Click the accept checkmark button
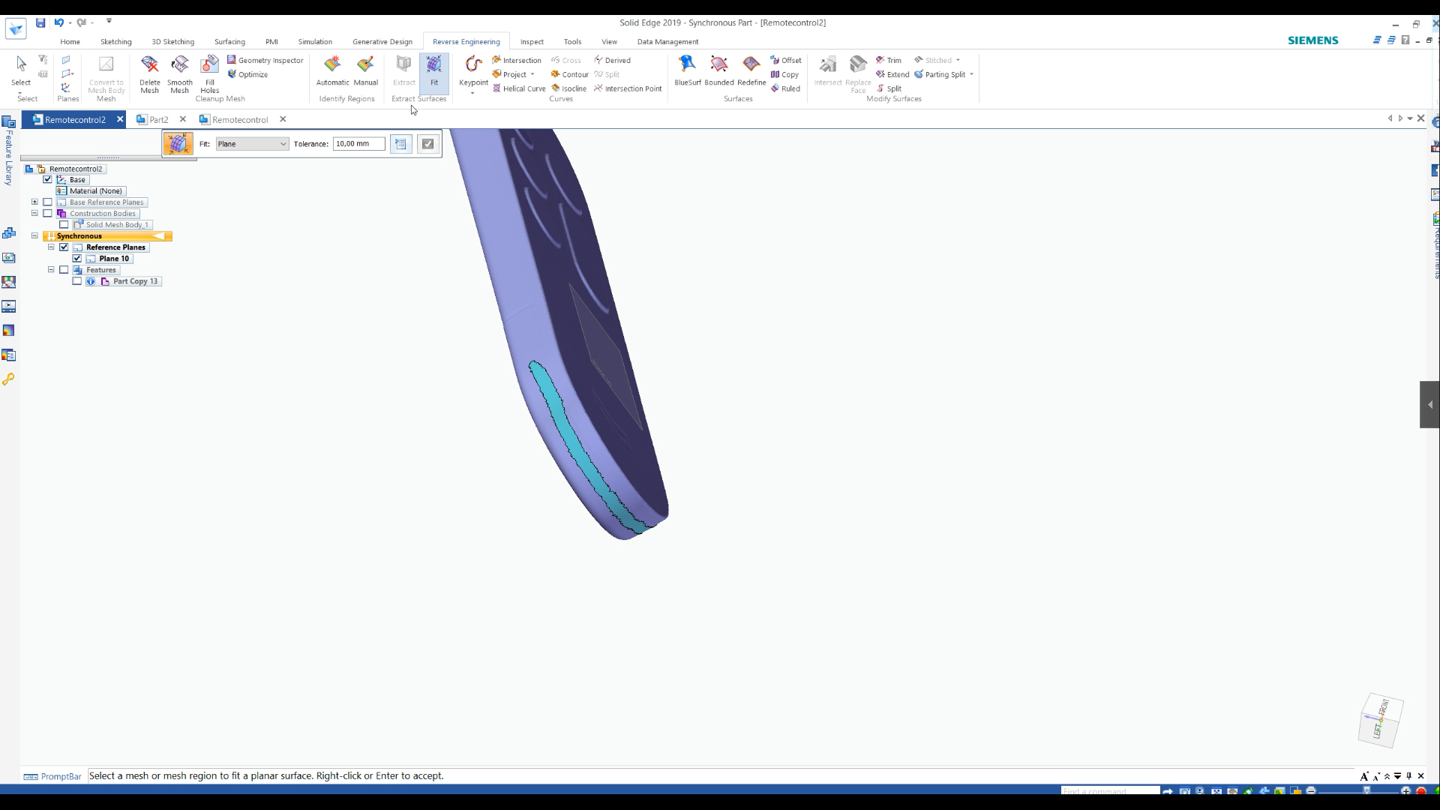This screenshot has width=1440, height=810. (x=427, y=143)
